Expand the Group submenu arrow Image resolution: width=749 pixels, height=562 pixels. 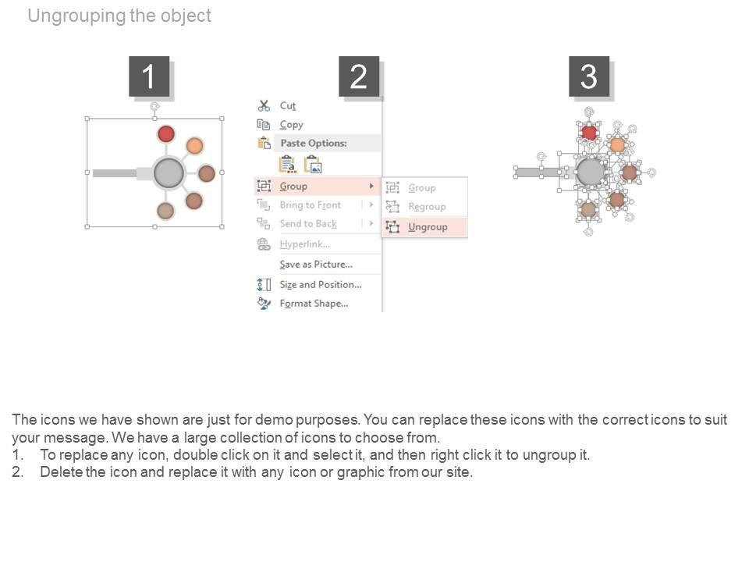pos(371,186)
